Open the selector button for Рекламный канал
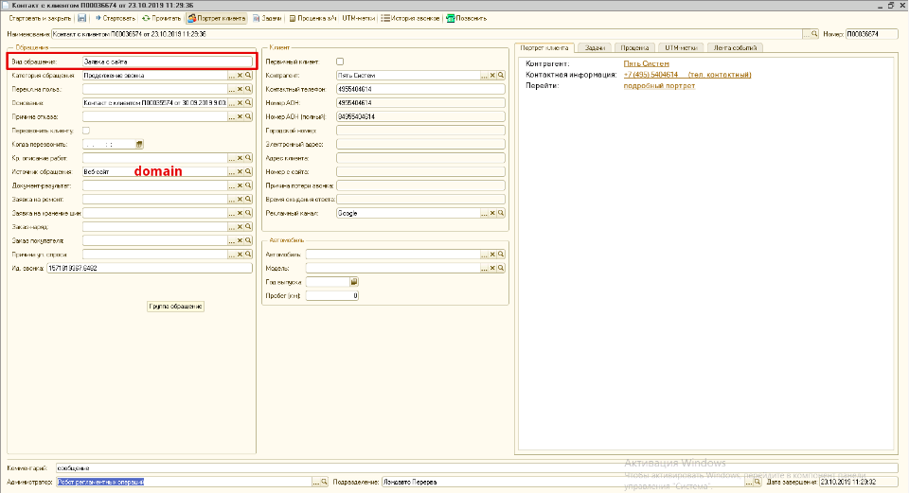Viewport: 909px width, 493px height. tap(484, 214)
